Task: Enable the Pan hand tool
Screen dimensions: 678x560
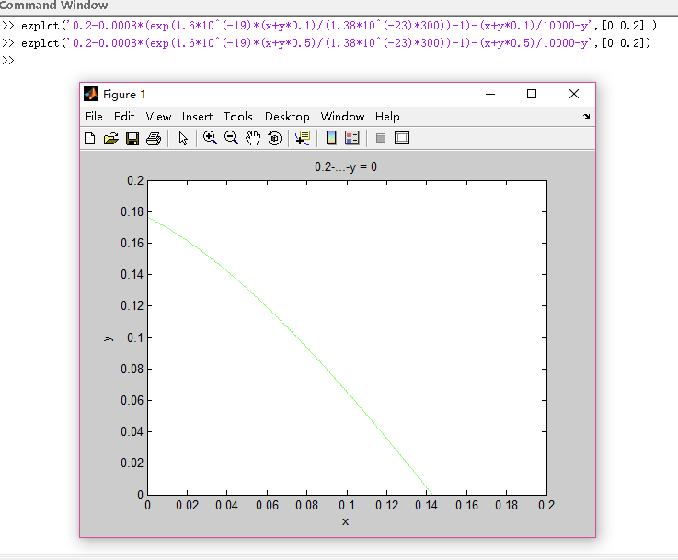Action: click(x=253, y=138)
